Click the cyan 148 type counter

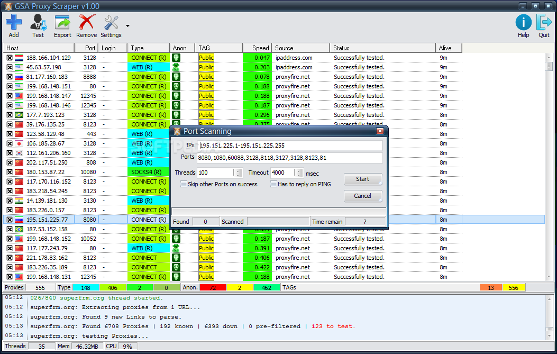[x=86, y=287]
